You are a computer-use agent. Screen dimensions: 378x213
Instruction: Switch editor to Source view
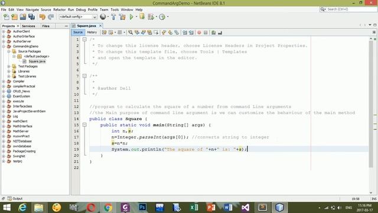tap(78, 32)
